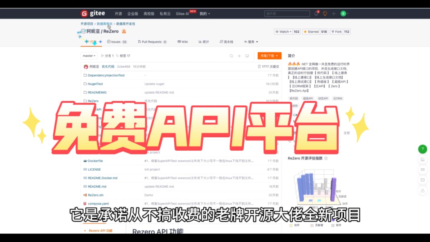Expand the Watch dropdown button
The height and width of the screenshot is (242, 430).
pos(283,32)
